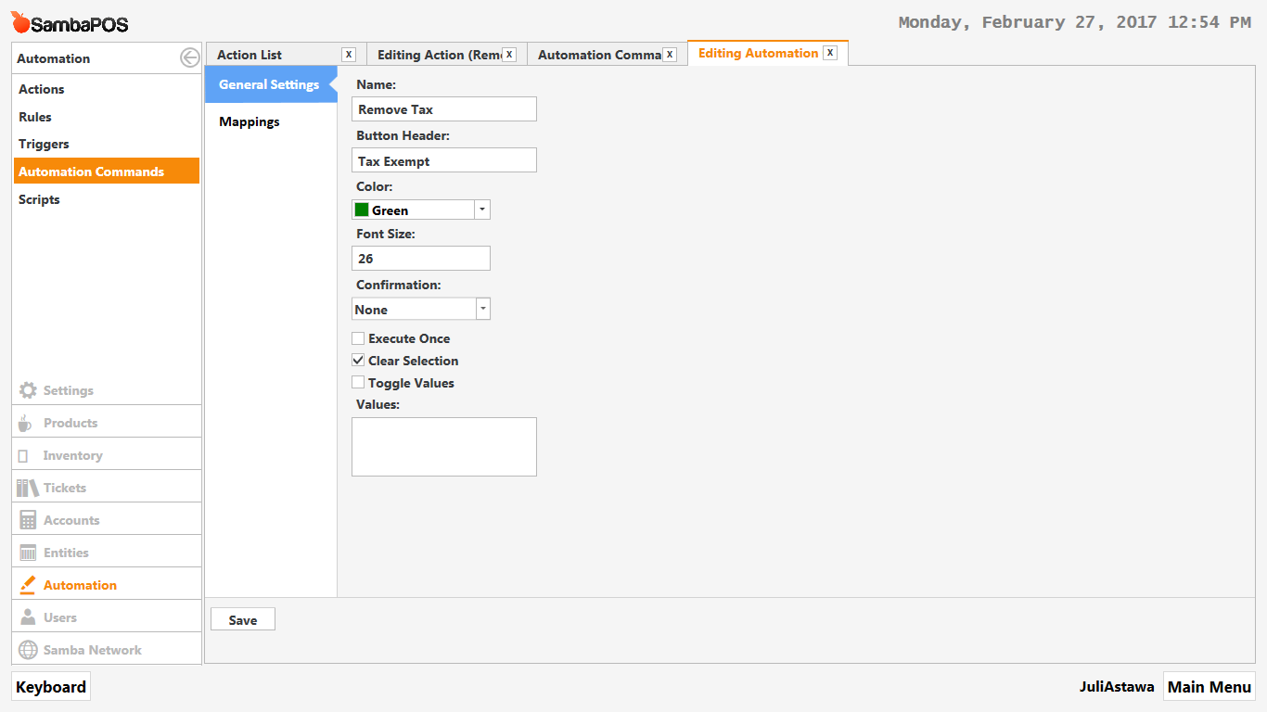This screenshot has width=1267, height=712.
Task: Expand the Confirmation dropdown
Action: [481, 310]
